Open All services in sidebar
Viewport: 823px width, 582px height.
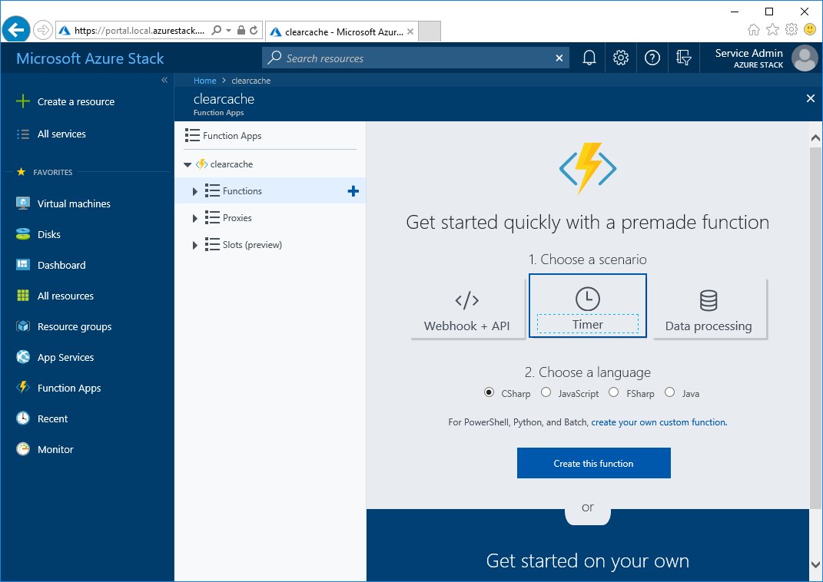tap(61, 134)
